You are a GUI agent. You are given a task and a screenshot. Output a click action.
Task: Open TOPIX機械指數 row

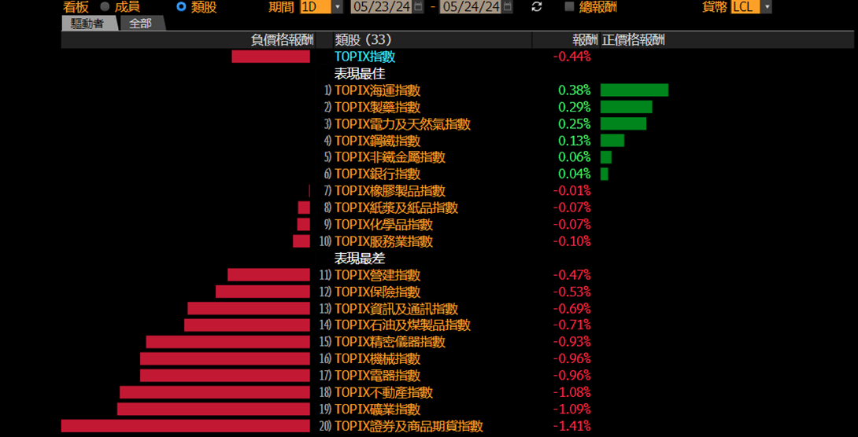pos(378,359)
